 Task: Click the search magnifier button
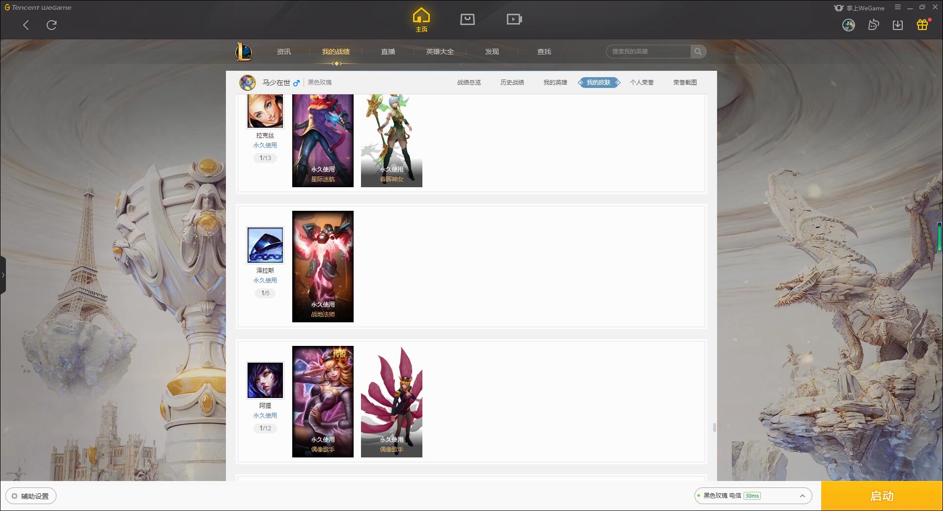698,52
